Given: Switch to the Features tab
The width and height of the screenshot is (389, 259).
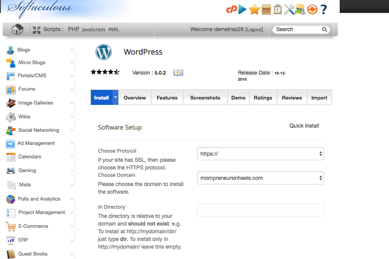Looking at the screenshot, I should click(x=167, y=98).
